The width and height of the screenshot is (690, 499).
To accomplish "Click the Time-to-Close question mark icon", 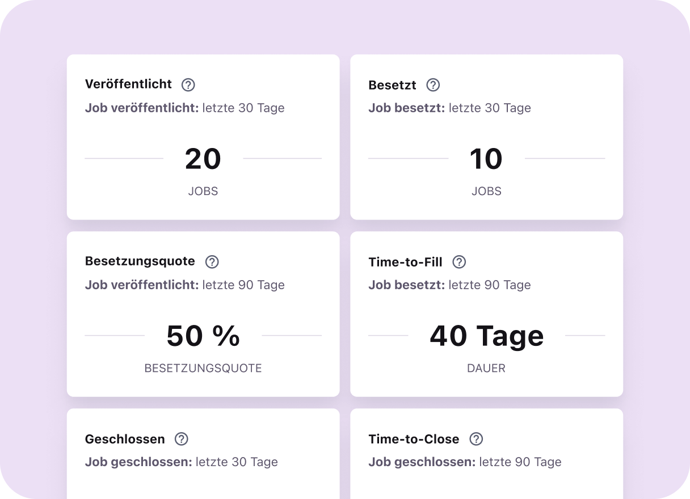I will point(477,438).
